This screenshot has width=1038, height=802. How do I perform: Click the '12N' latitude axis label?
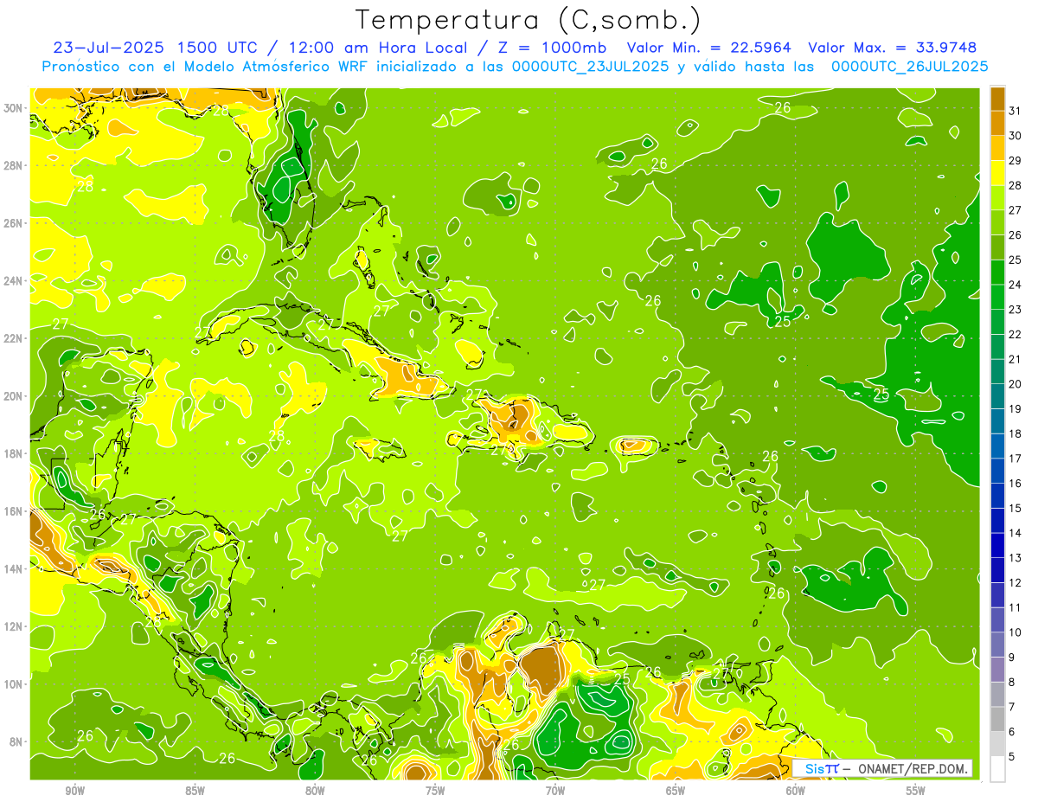pyautogui.click(x=14, y=626)
